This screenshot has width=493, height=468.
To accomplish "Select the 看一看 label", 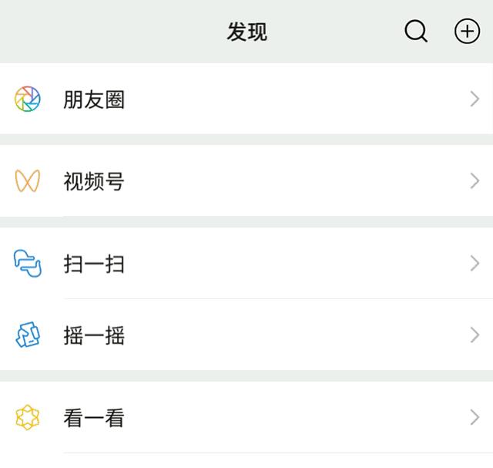I will [x=94, y=419].
